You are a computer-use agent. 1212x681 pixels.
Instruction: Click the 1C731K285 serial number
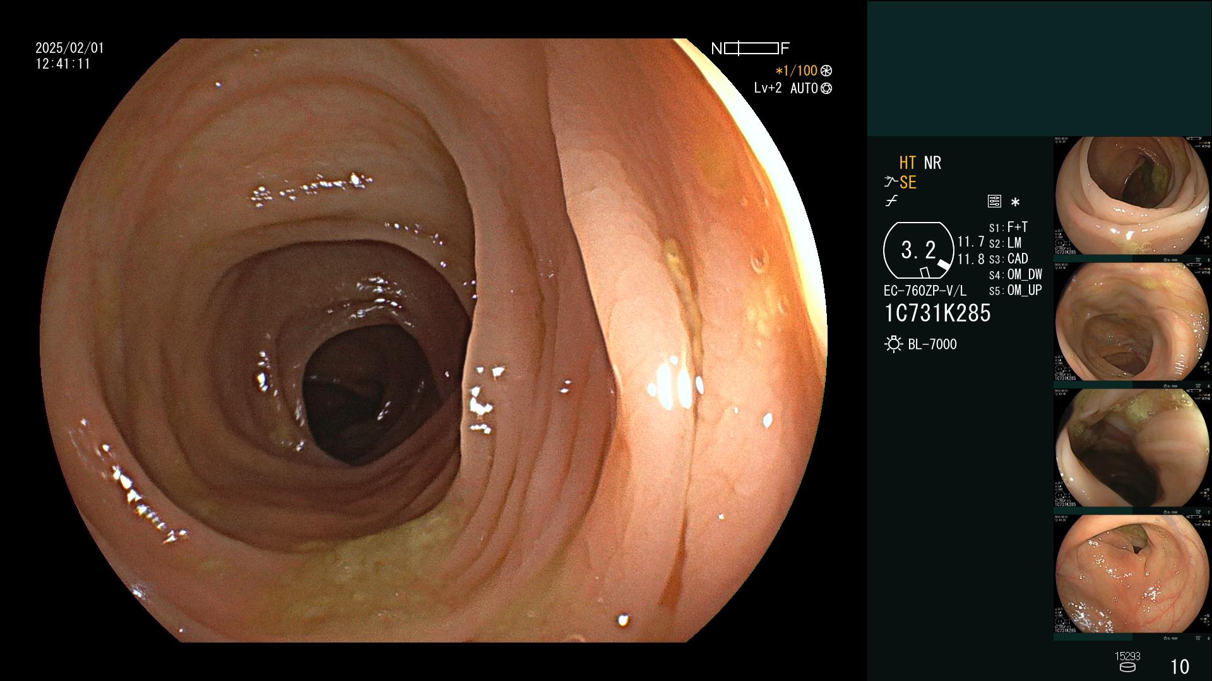[x=937, y=313]
